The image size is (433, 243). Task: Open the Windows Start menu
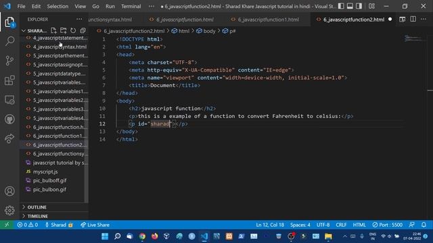[105, 236]
